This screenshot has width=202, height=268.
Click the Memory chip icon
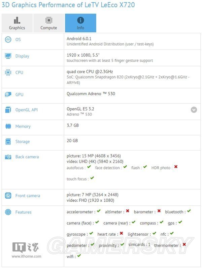(x=8, y=126)
